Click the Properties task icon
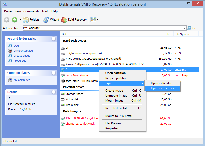The image size is (205, 146). point(10,61)
